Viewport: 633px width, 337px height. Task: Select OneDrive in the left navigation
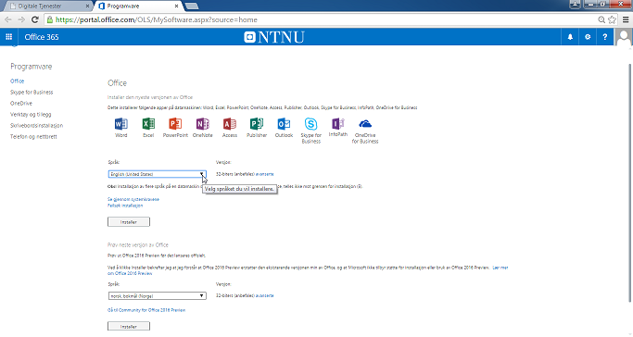point(21,103)
